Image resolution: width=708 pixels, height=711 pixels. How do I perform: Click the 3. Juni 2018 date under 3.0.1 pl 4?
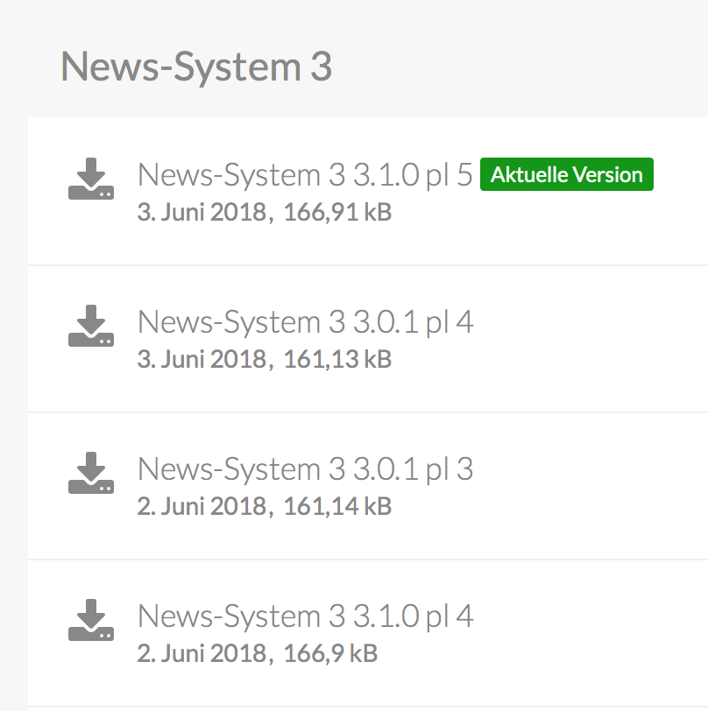(202, 359)
